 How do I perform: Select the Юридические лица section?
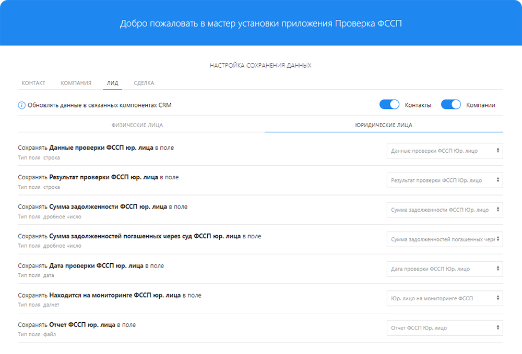pyautogui.click(x=384, y=125)
